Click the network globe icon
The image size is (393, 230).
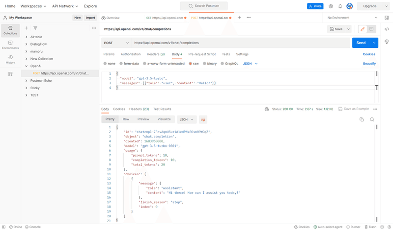[x=267, y=109]
